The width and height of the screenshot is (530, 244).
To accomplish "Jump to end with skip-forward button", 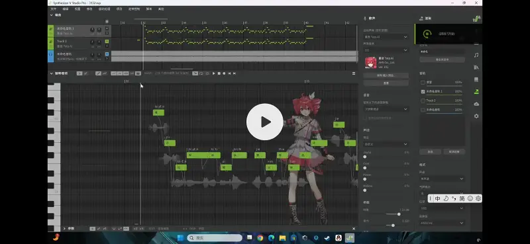I will [235, 73].
